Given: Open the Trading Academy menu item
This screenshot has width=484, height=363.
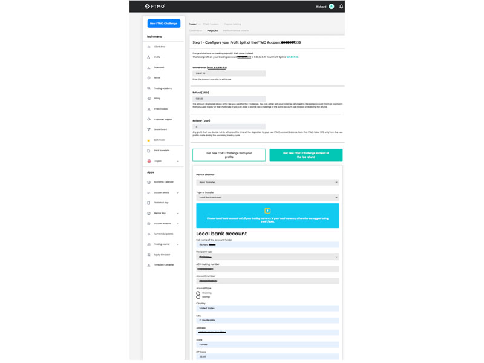Looking at the screenshot, I should [163, 88].
